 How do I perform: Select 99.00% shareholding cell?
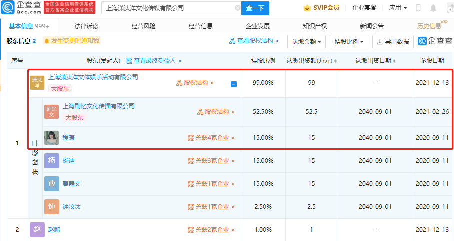263,83
